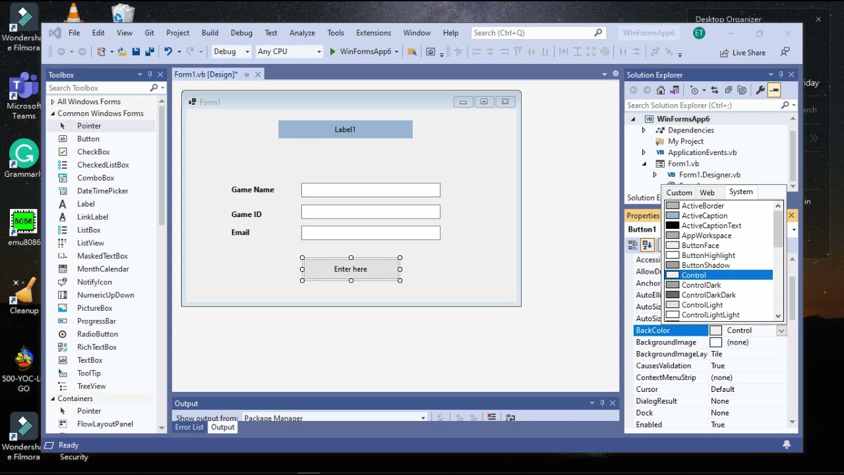Click the feedback icon beside Live Share

[785, 52]
